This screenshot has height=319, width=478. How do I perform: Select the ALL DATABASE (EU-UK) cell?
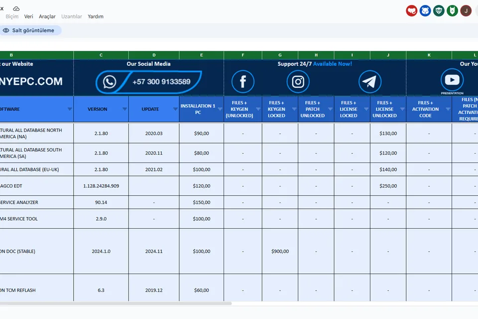36,169
